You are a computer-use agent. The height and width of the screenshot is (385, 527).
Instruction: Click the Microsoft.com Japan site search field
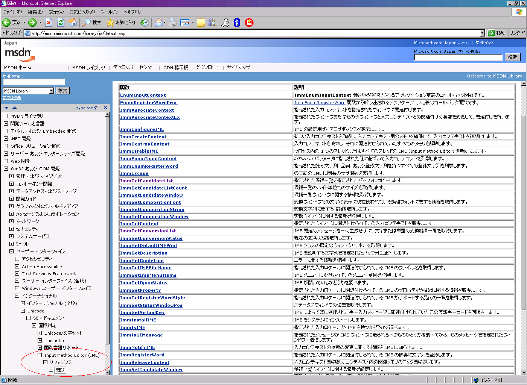[458, 57]
